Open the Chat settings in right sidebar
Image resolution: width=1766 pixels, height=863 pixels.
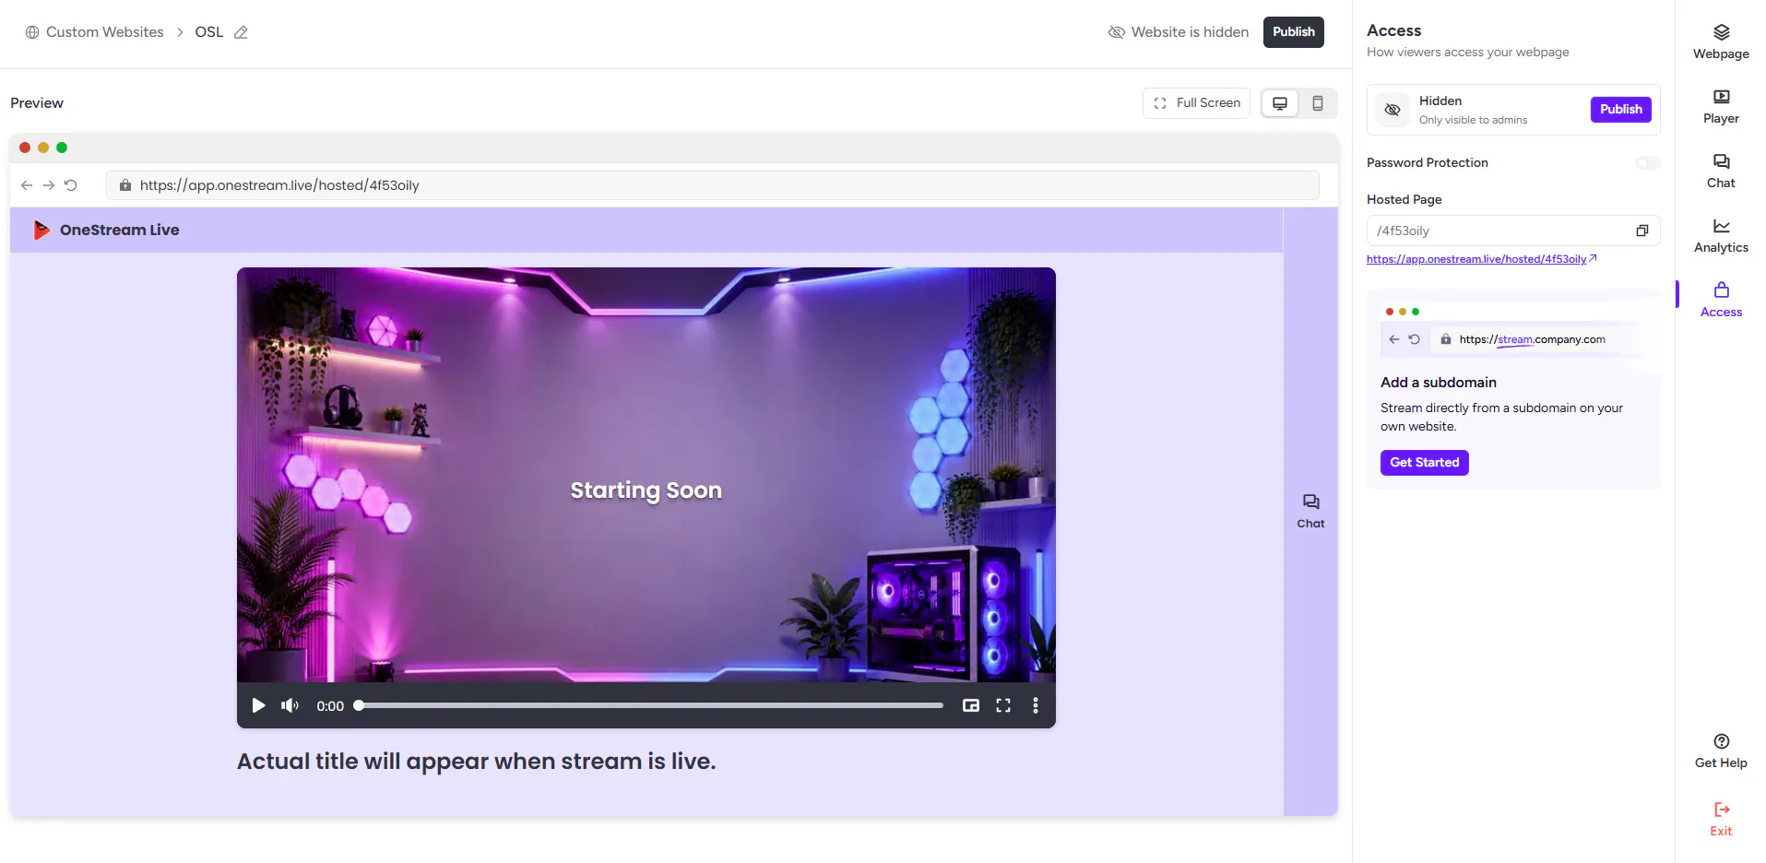pos(1721,171)
